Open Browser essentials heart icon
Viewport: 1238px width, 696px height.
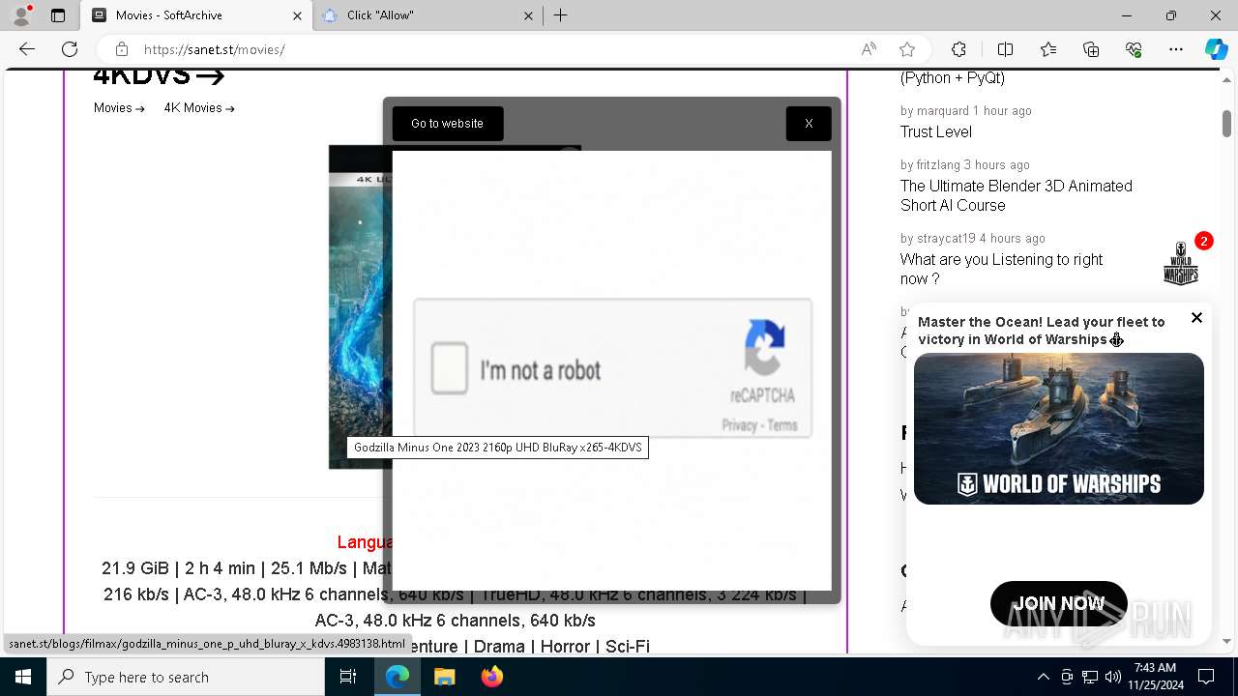coord(1134,49)
